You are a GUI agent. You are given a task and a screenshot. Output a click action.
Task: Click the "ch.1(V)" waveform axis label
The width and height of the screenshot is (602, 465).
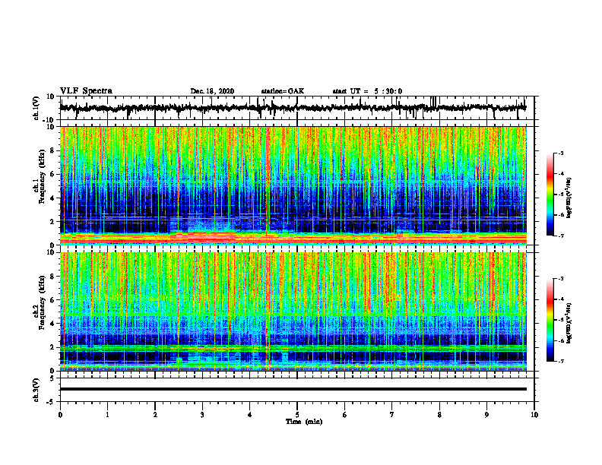click(36, 108)
